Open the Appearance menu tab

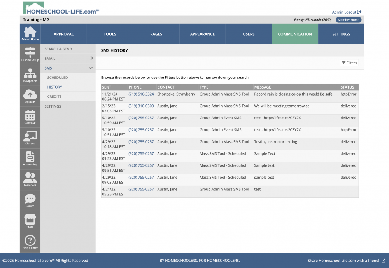(202, 34)
